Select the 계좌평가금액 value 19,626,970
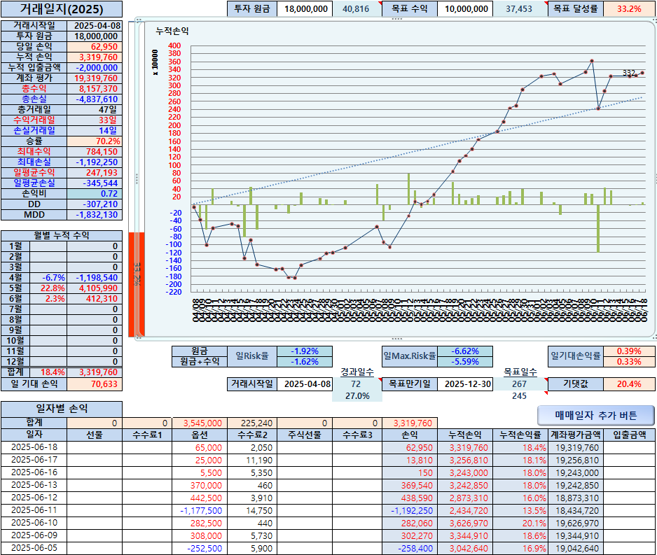 coord(575,524)
